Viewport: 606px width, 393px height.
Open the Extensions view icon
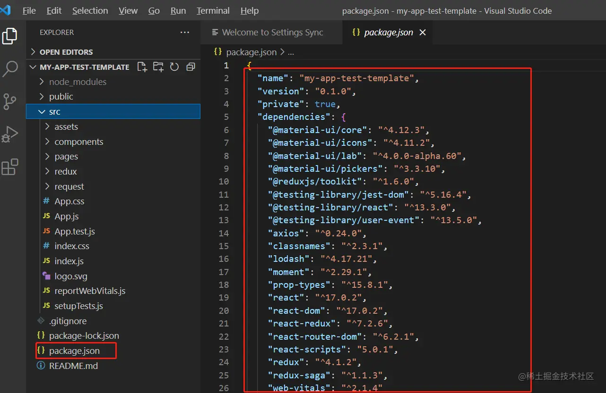point(10,167)
